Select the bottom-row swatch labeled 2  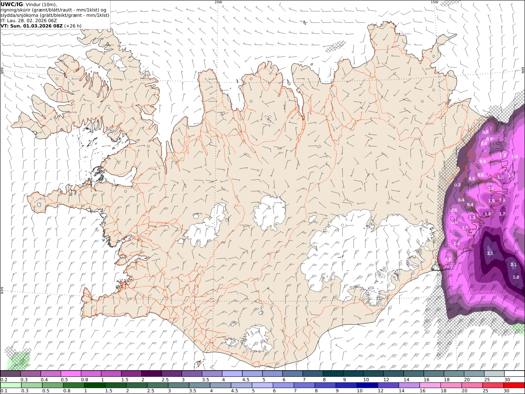click(x=137, y=385)
